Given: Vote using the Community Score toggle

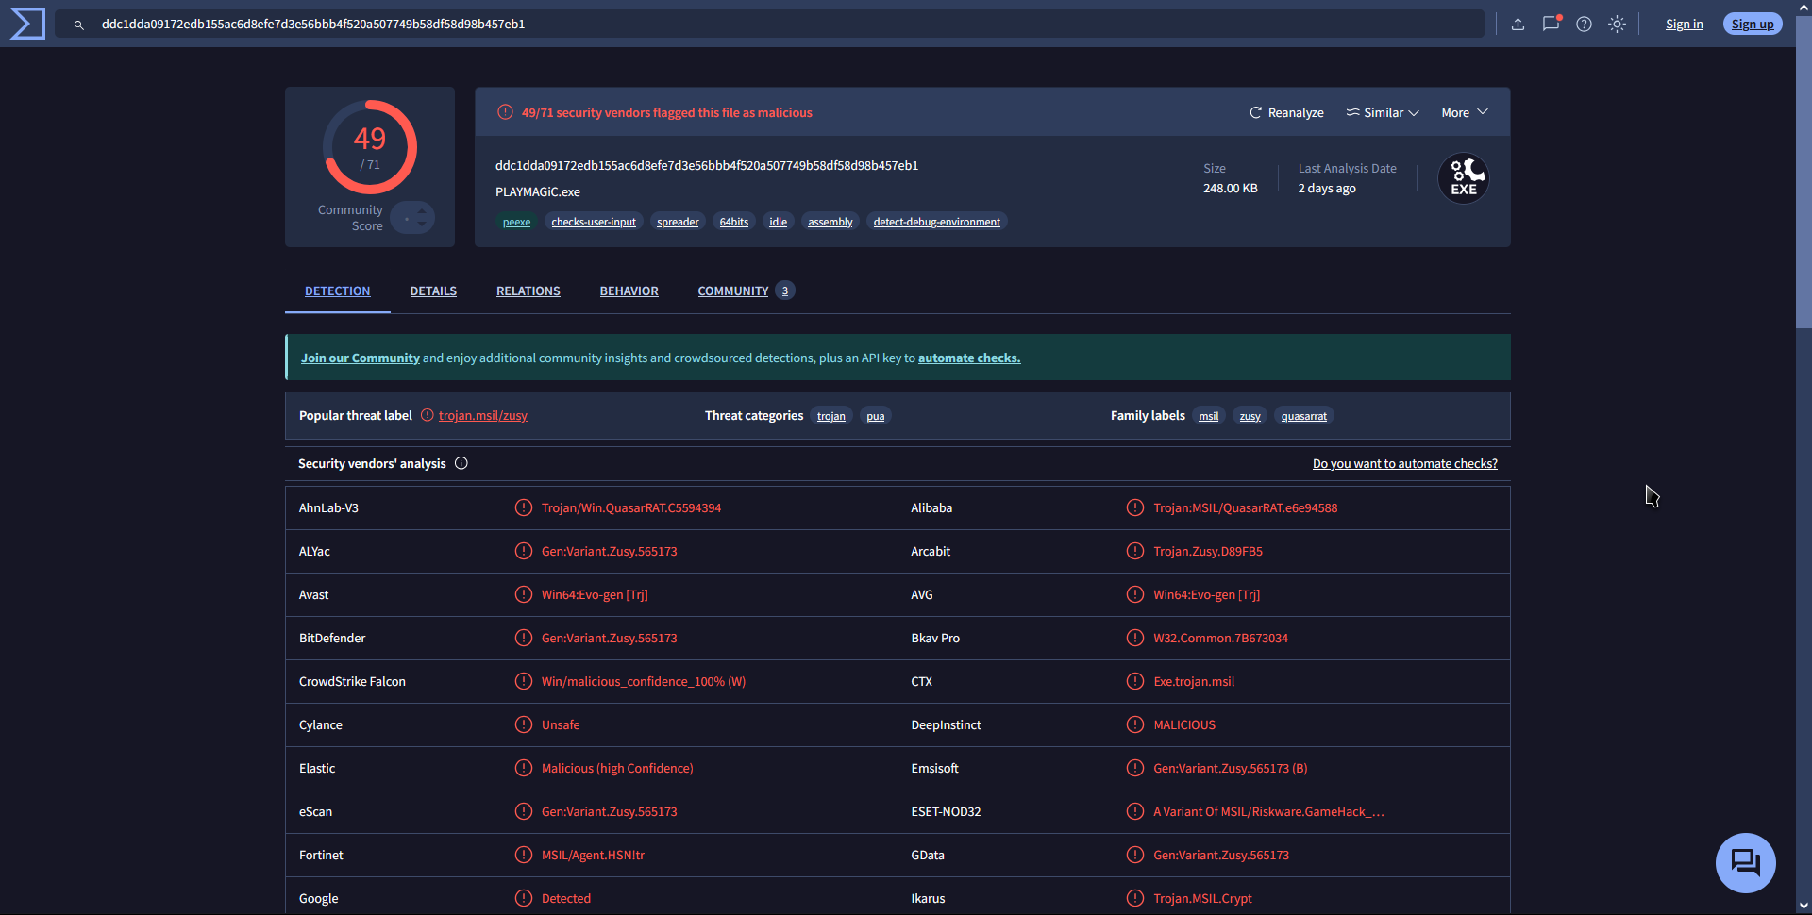Looking at the screenshot, I should [412, 218].
